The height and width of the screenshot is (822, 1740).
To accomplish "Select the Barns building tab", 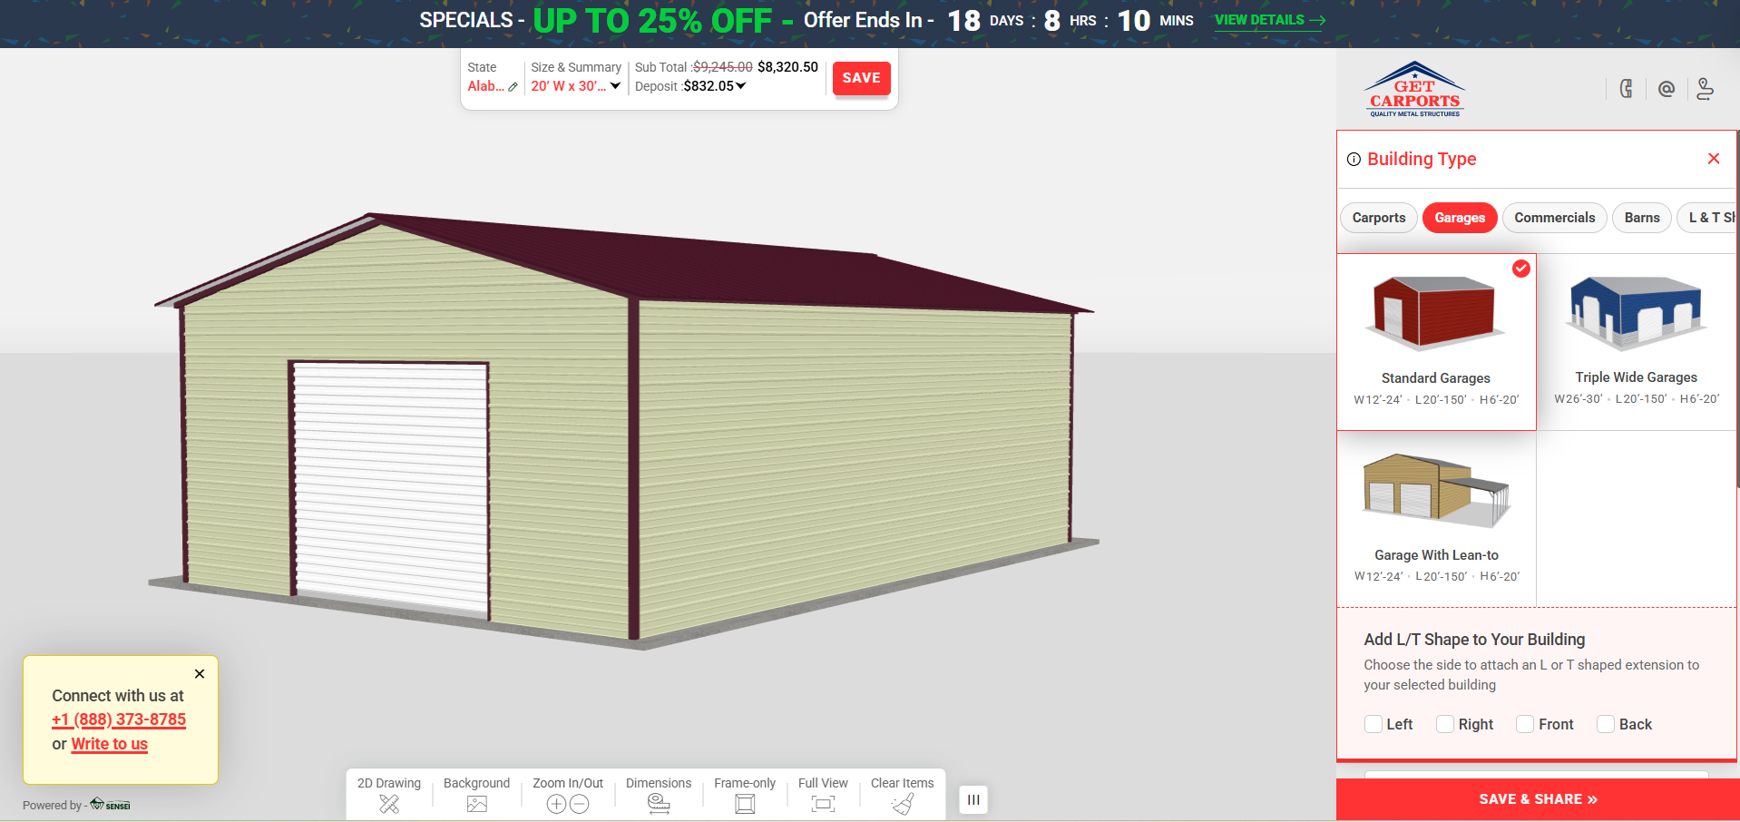I will click(x=1641, y=218).
